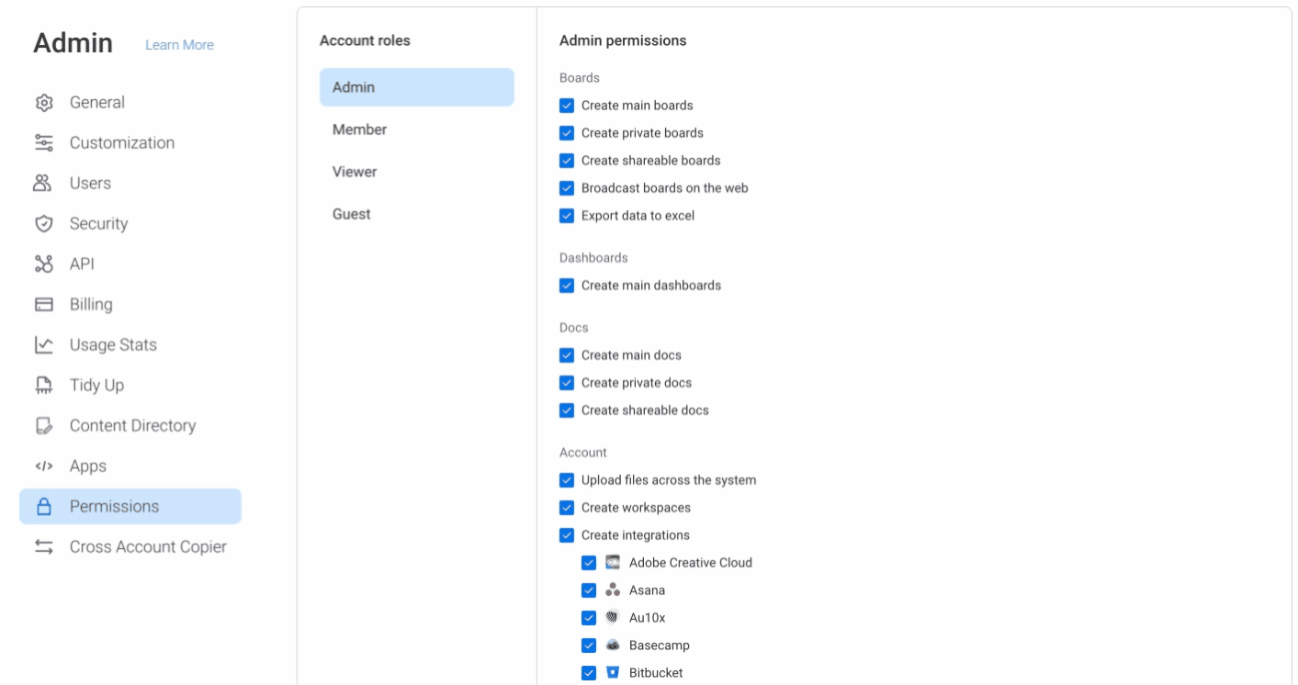Disable Create main dashboards checkbox
This screenshot has width=1298, height=685.
[x=567, y=286]
